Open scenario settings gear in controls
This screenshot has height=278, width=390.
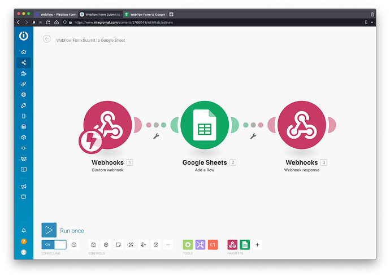(x=106, y=245)
